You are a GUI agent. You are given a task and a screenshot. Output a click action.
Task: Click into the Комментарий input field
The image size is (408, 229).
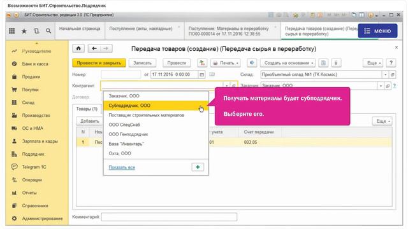[169, 217]
